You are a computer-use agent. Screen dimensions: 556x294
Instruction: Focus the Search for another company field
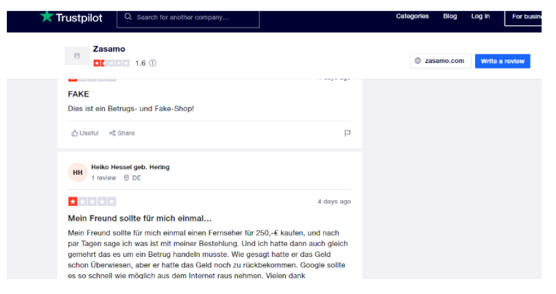188,18
